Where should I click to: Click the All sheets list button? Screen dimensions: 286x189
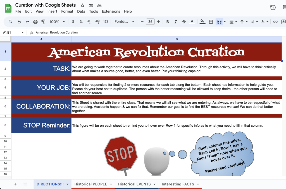coord(25,184)
